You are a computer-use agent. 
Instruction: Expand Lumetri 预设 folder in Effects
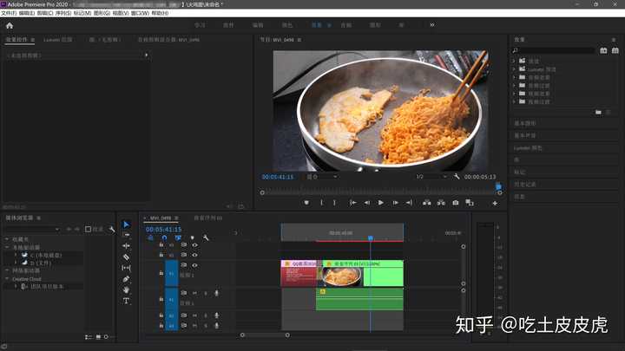click(514, 69)
